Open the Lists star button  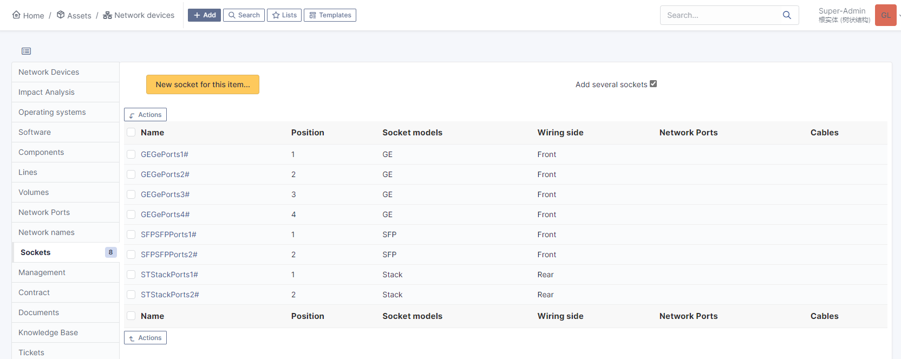(284, 15)
